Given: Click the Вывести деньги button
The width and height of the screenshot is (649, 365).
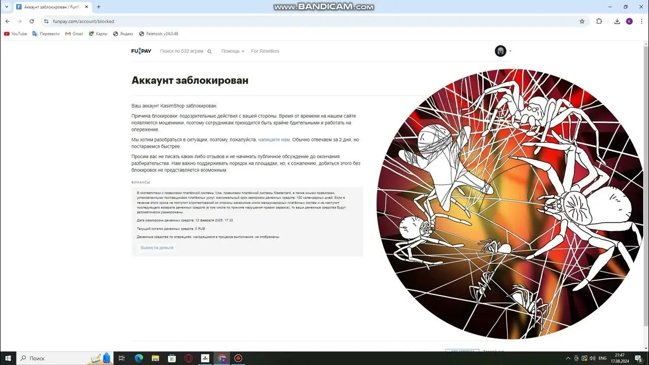Looking at the screenshot, I should click(x=157, y=248).
